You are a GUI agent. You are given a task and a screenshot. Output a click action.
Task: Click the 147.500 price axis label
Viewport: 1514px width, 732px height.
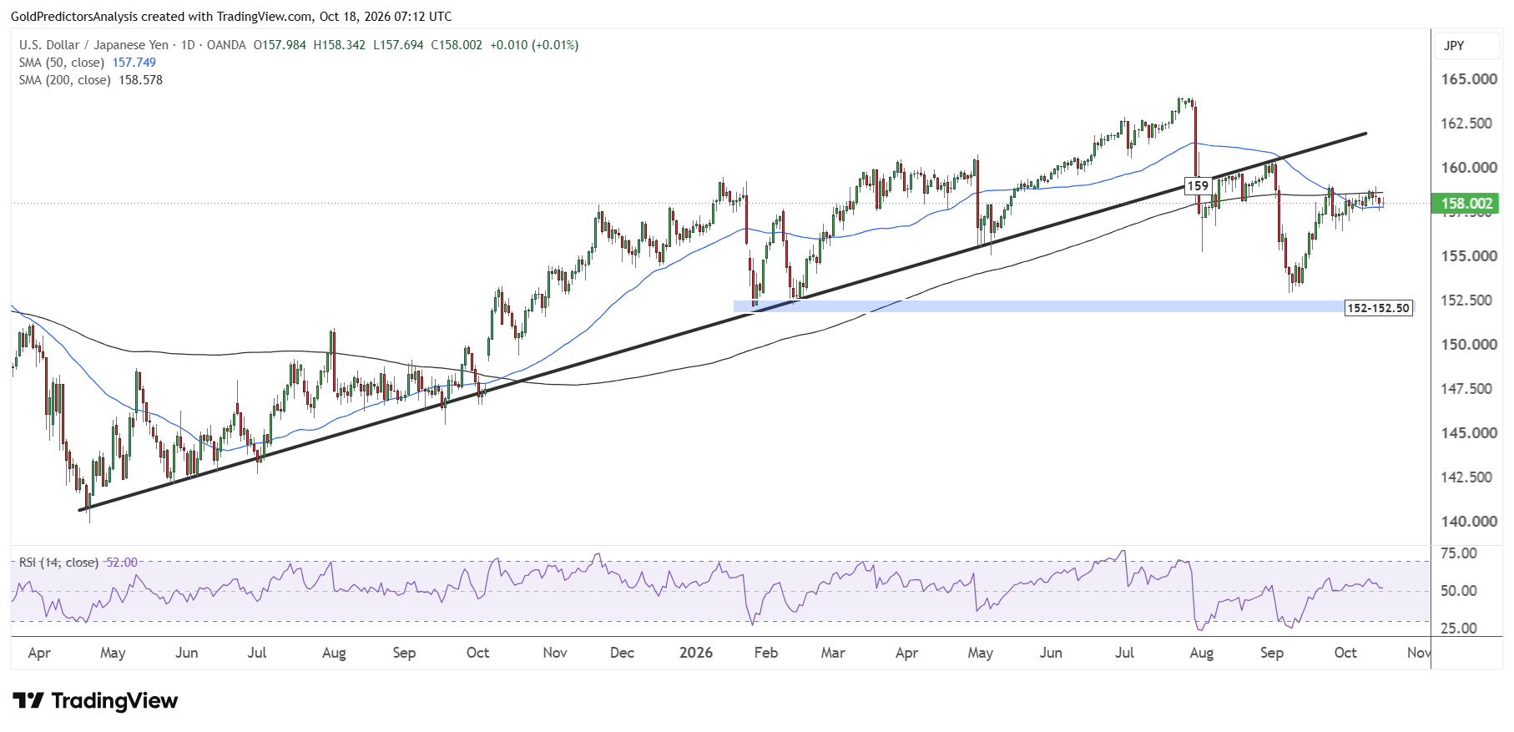(x=1466, y=389)
